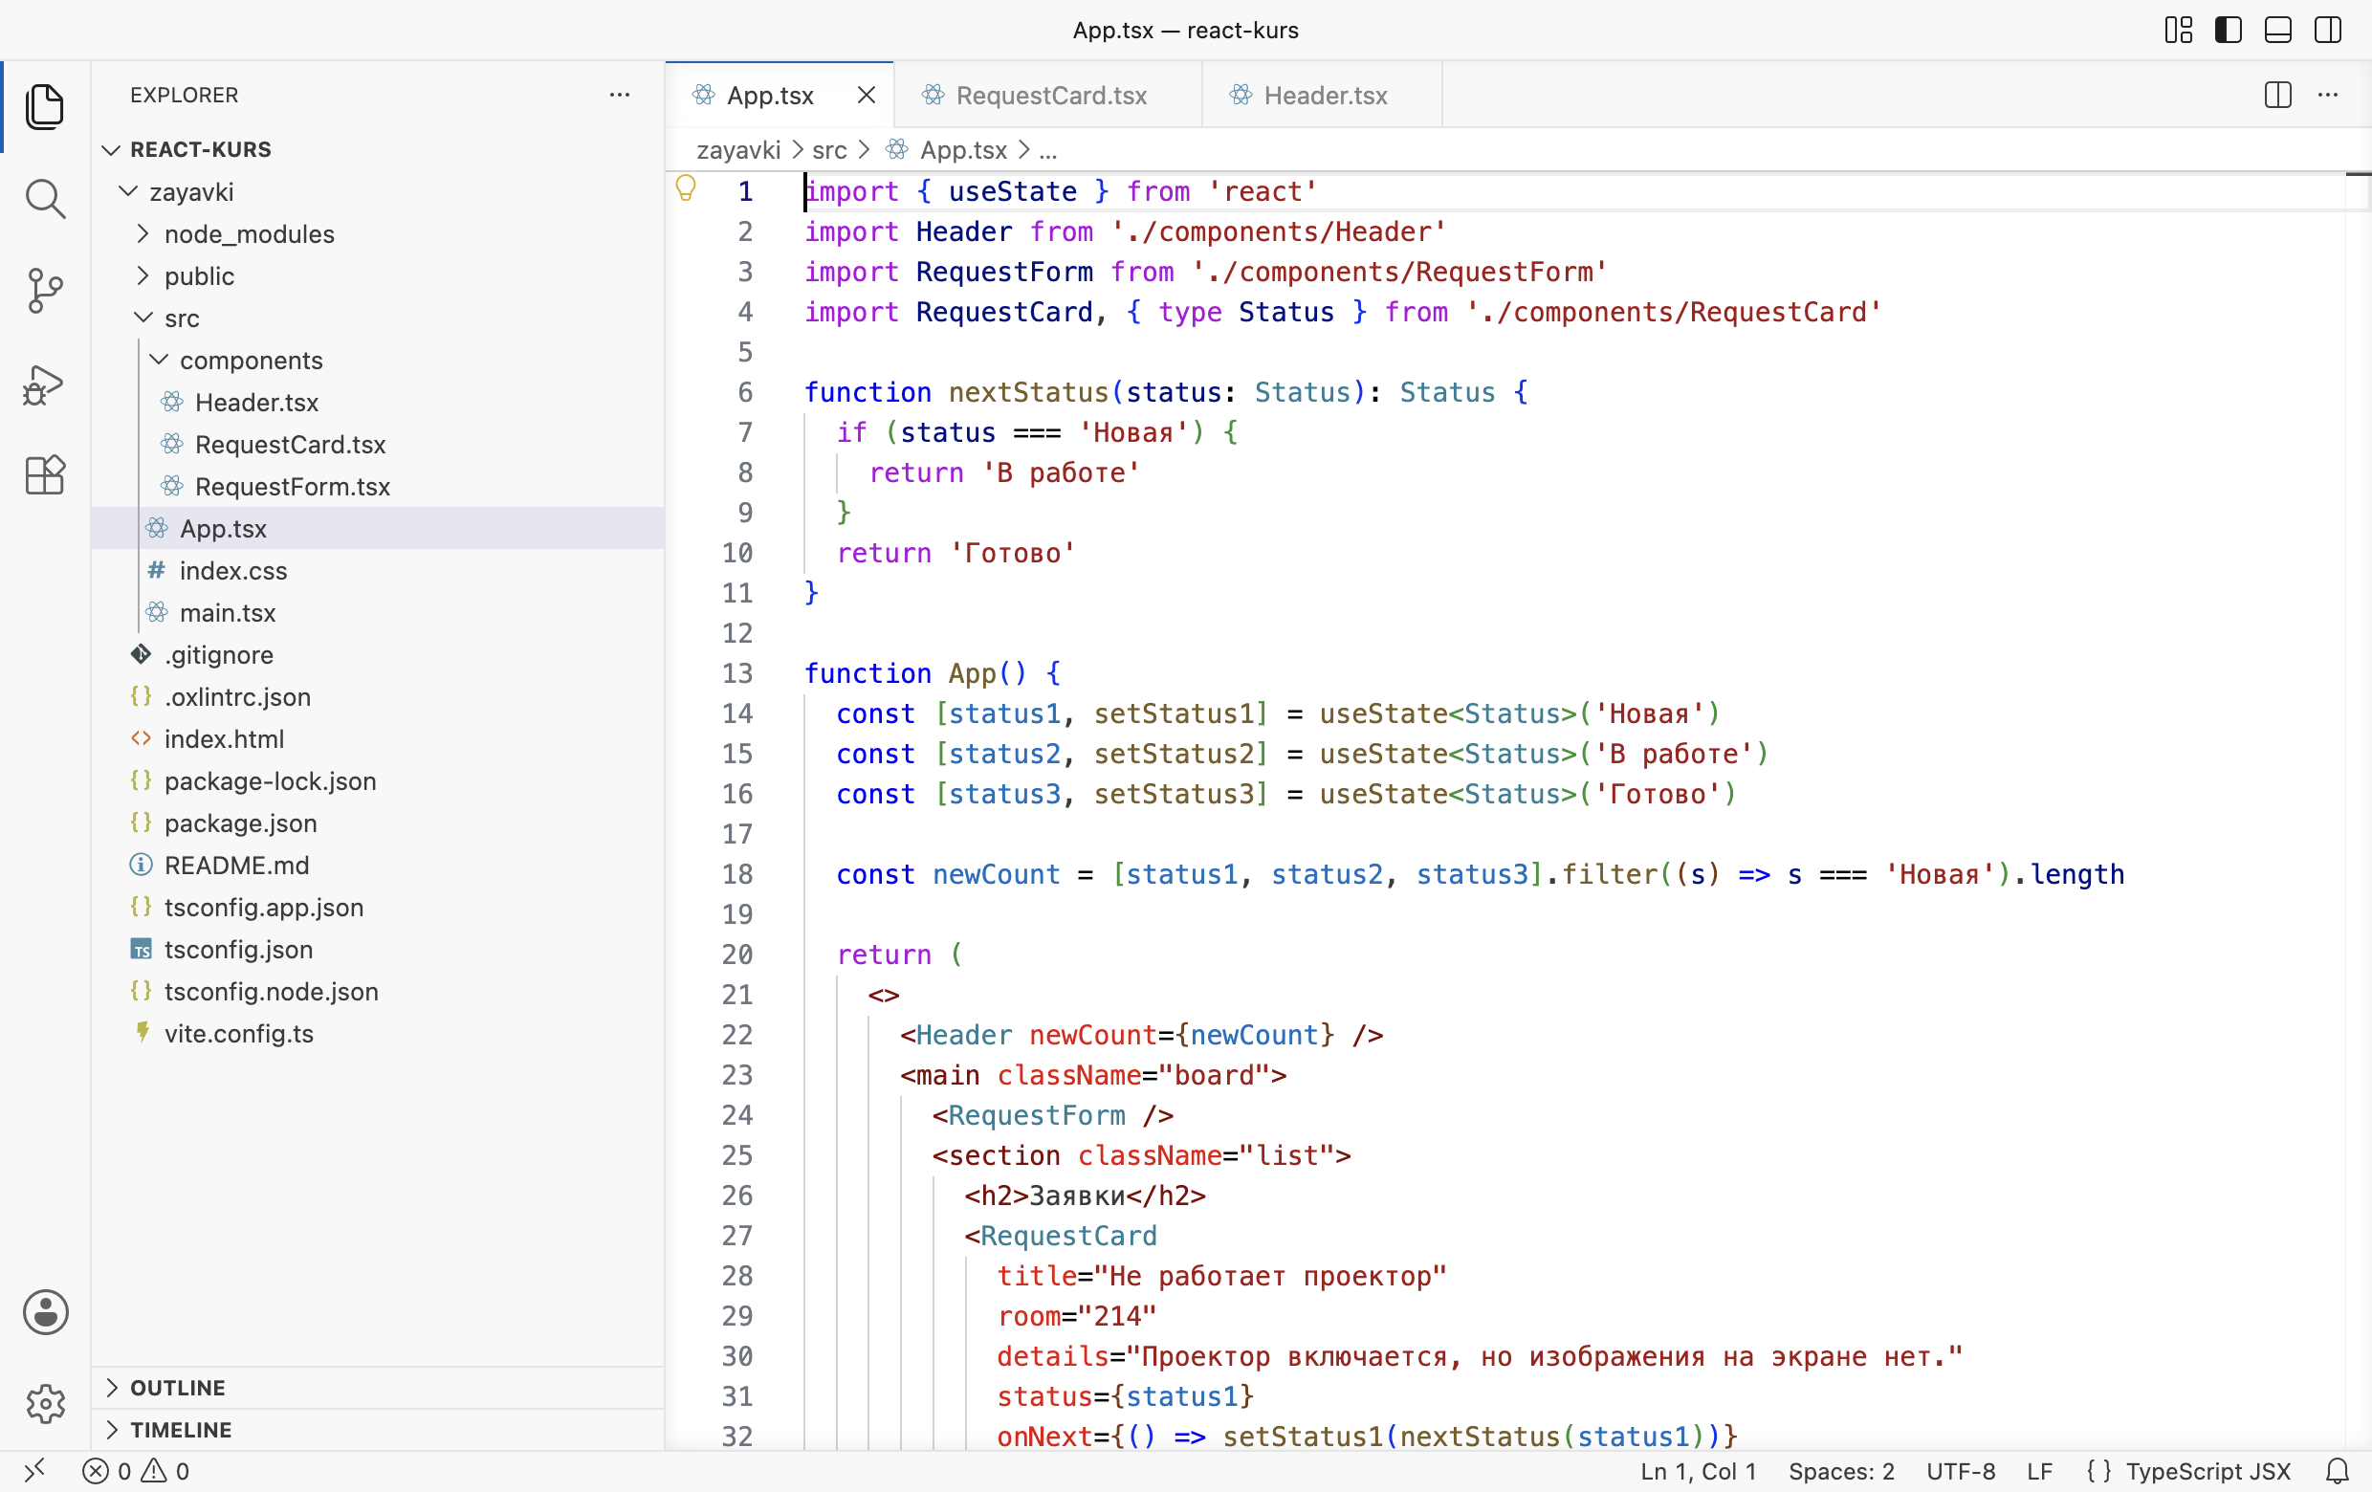Open tsconfig.json file
Viewport: 2372px width, 1492px height.
click(378, 950)
